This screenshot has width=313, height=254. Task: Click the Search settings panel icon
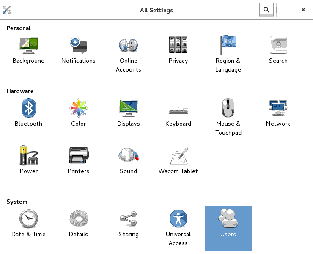click(278, 46)
